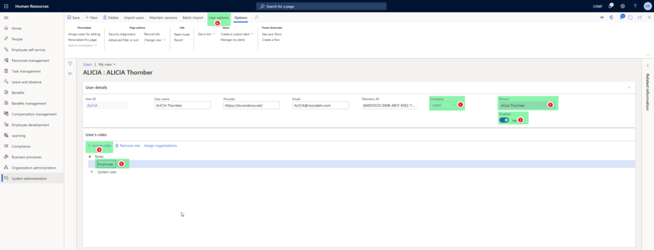Viewport: 654px width, 250px height.
Task: Select the Options tab
Action: 241,18
